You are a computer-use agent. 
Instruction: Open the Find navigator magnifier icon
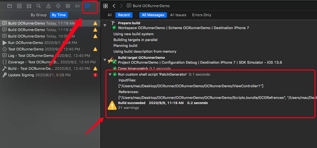coord(39,6)
